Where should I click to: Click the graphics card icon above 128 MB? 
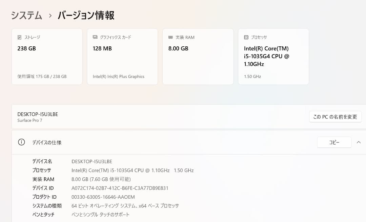tap(95, 37)
